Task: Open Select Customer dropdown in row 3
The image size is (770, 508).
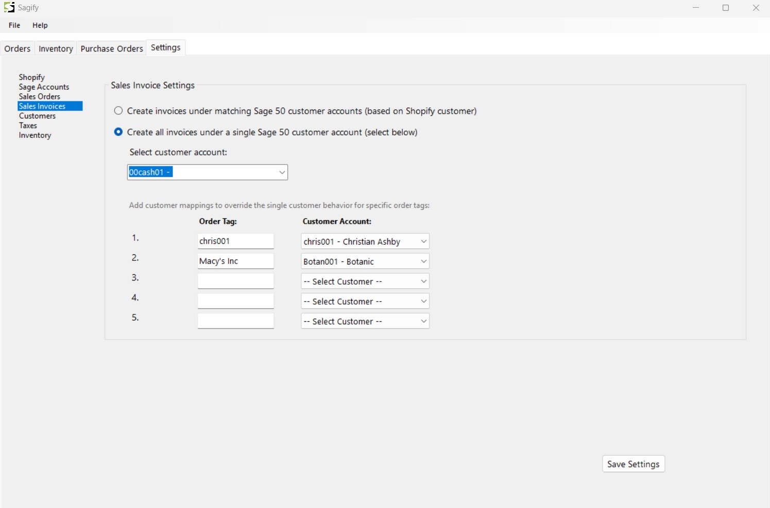Action: [x=365, y=282]
